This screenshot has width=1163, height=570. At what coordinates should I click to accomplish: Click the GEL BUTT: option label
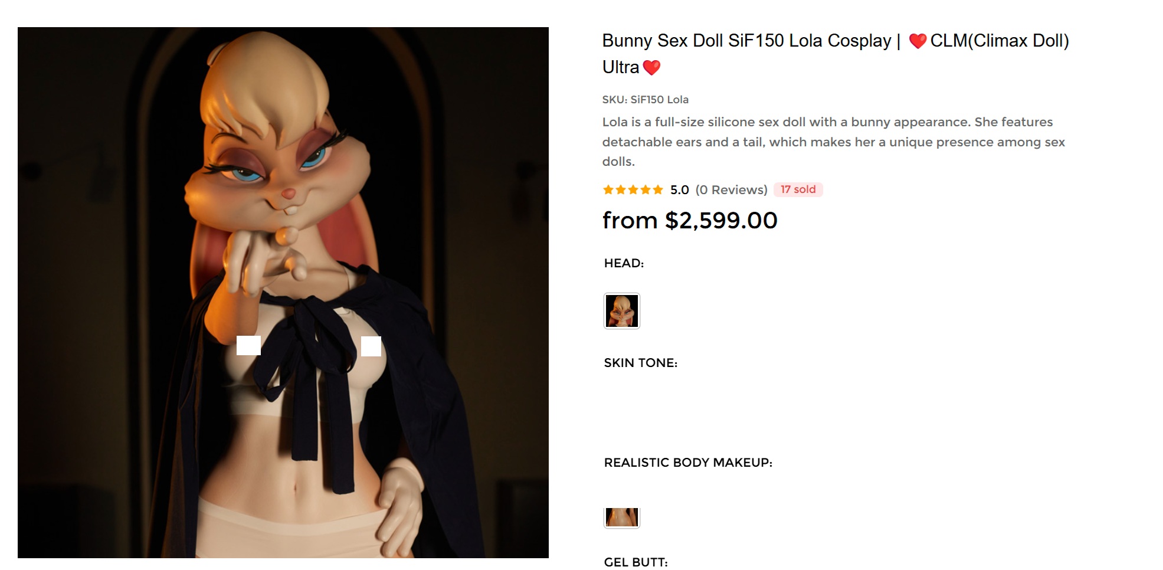pyautogui.click(x=636, y=562)
